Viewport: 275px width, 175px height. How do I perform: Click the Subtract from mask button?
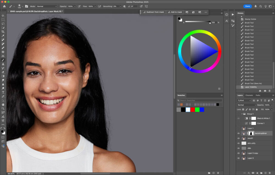click(x=154, y=12)
